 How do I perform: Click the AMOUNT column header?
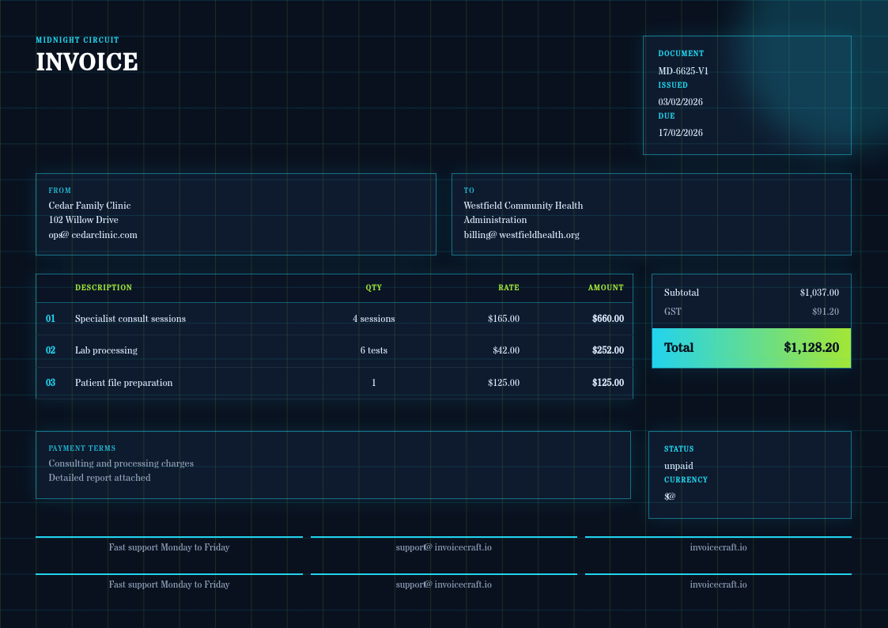[x=606, y=288]
